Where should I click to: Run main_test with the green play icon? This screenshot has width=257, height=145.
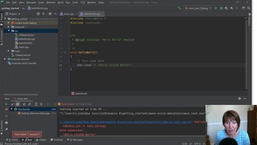(x=216, y=8)
